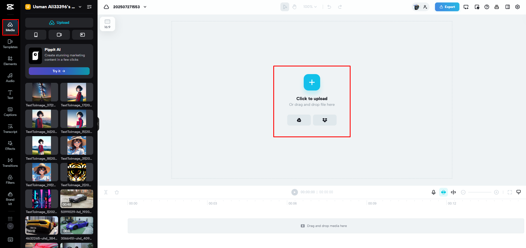The width and height of the screenshot is (526, 248).
Task: Switch to the Media tab
Action: 10,27
